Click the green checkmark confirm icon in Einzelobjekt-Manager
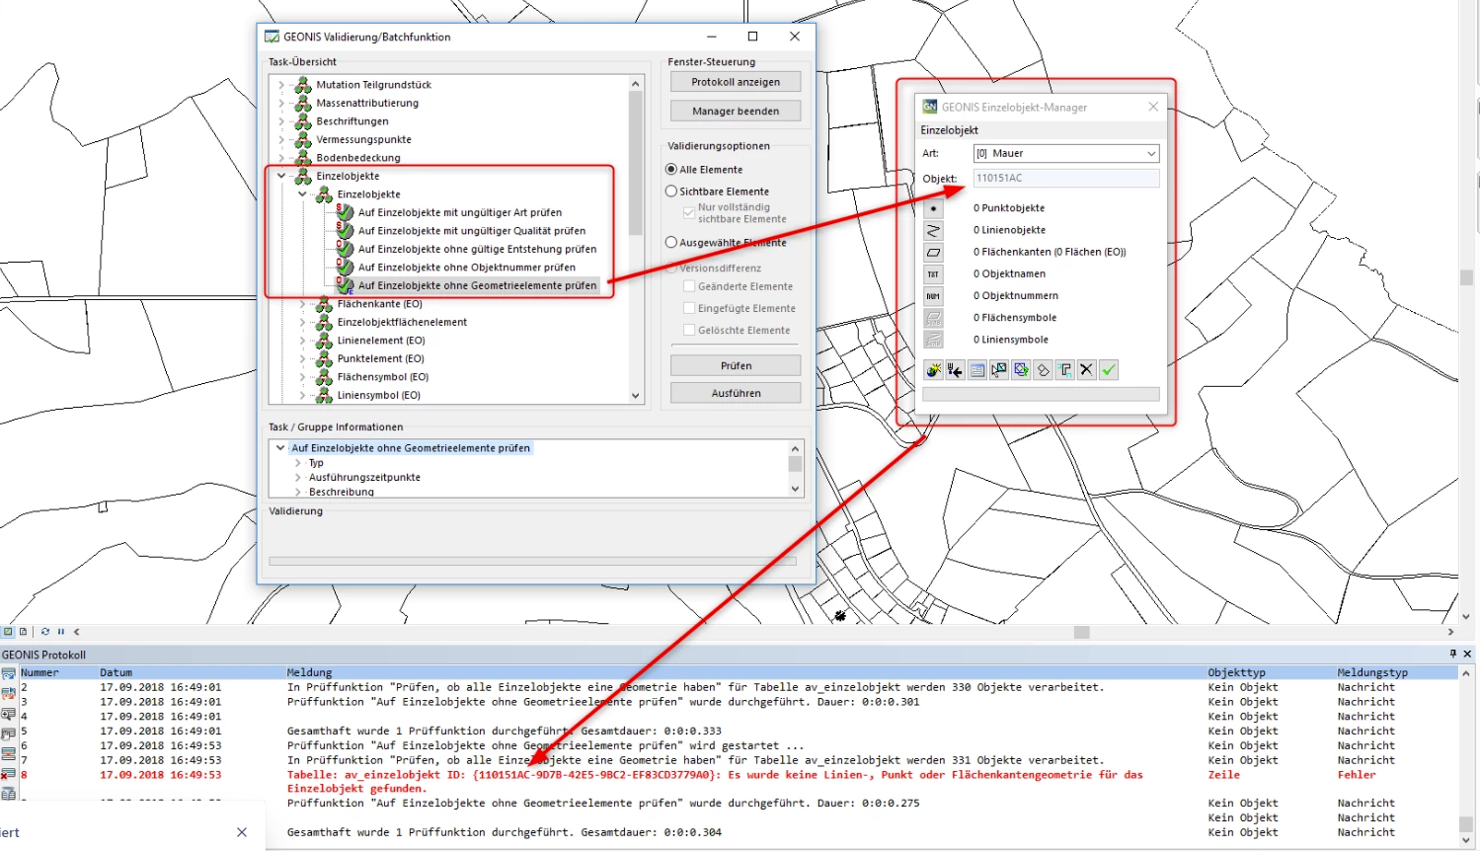This screenshot has height=851, width=1480. pyautogui.click(x=1109, y=370)
